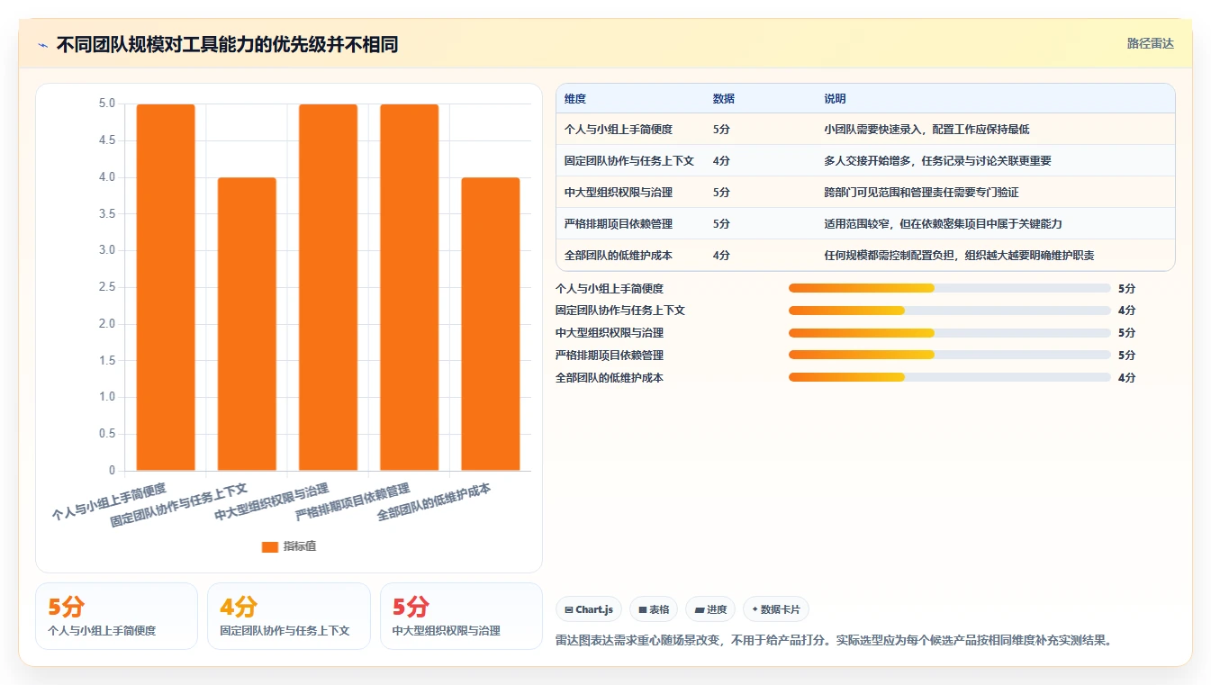This screenshot has width=1211, height=685.
Task: Click table text 任何规模都需控制配置负担，组织越大越要明确维护职责
Action: 959,256
